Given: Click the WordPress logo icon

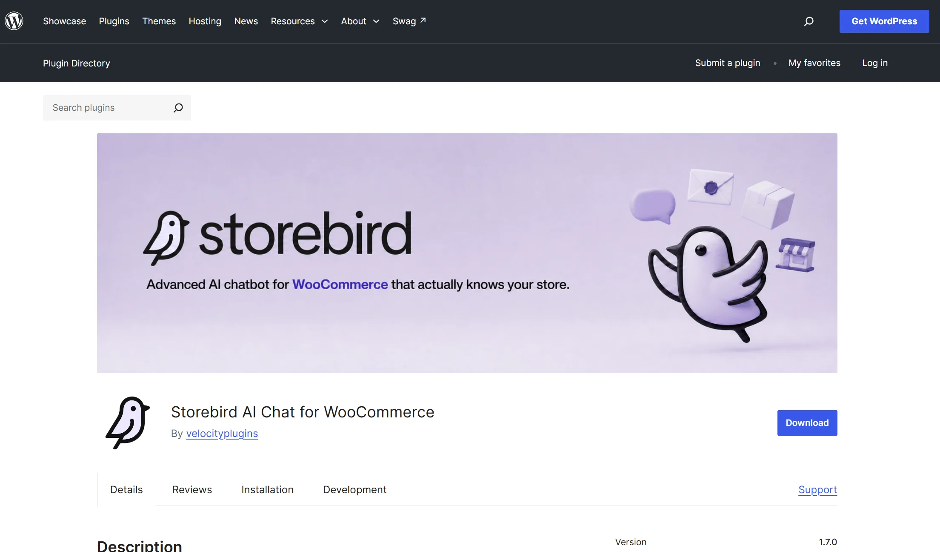Looking at the screenshot, I should (x=14, y=21).
